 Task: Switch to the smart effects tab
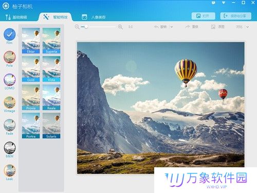pyautogui.click(x=55, y=17)
